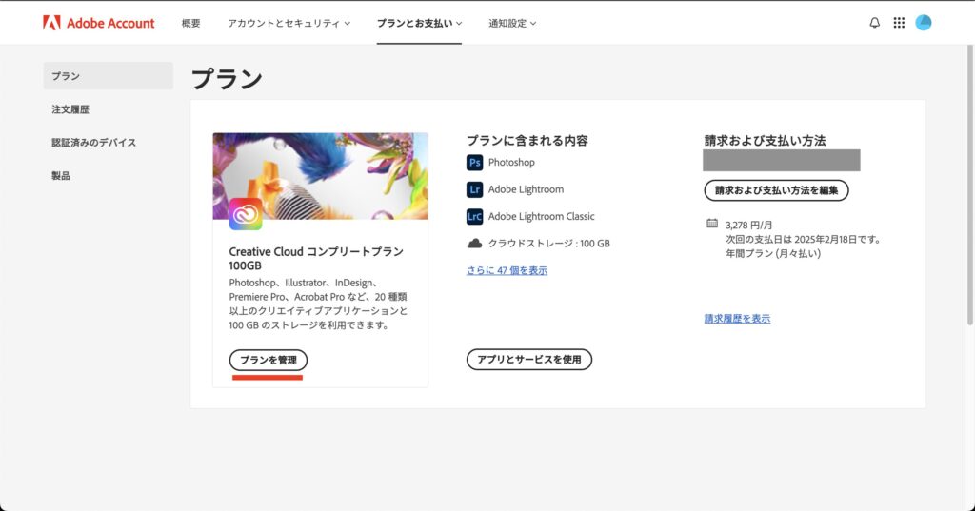
Task: Click the calendar icon beside the price
Action: click(712, 224)
